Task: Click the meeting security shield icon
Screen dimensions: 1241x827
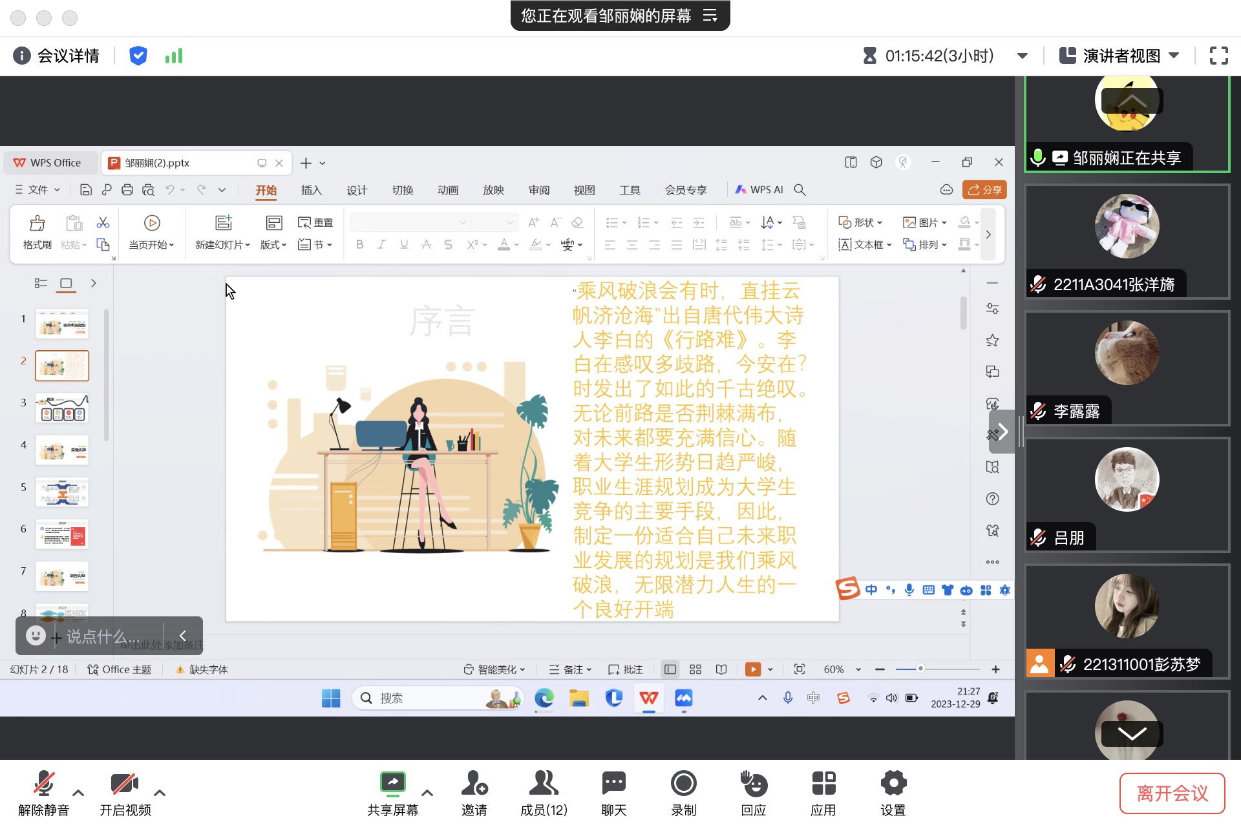Action: (138, 56)
